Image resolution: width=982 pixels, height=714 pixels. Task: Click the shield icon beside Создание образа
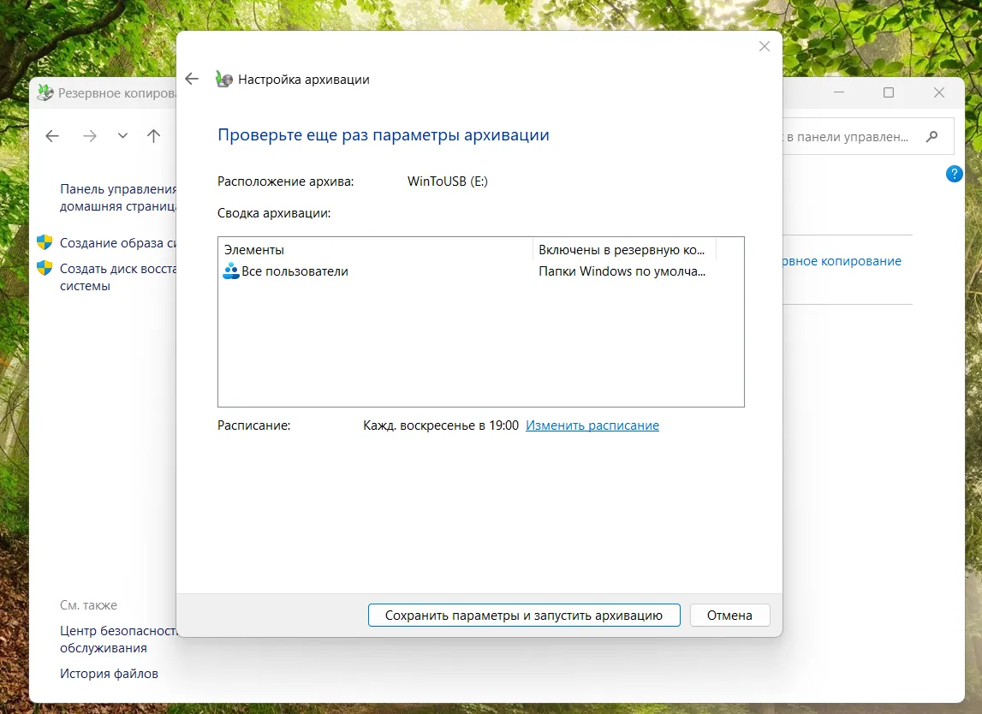click(x=45, y=242)
